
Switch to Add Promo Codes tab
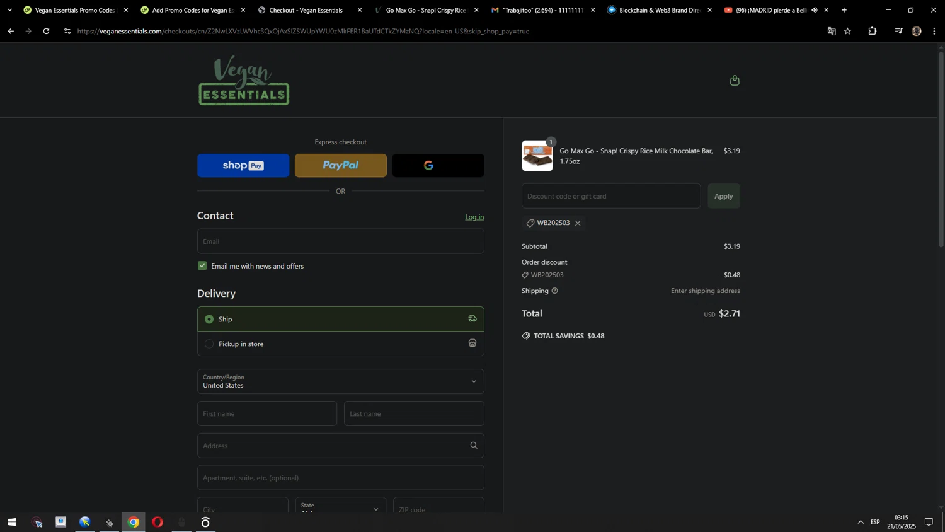pos(192,10)
